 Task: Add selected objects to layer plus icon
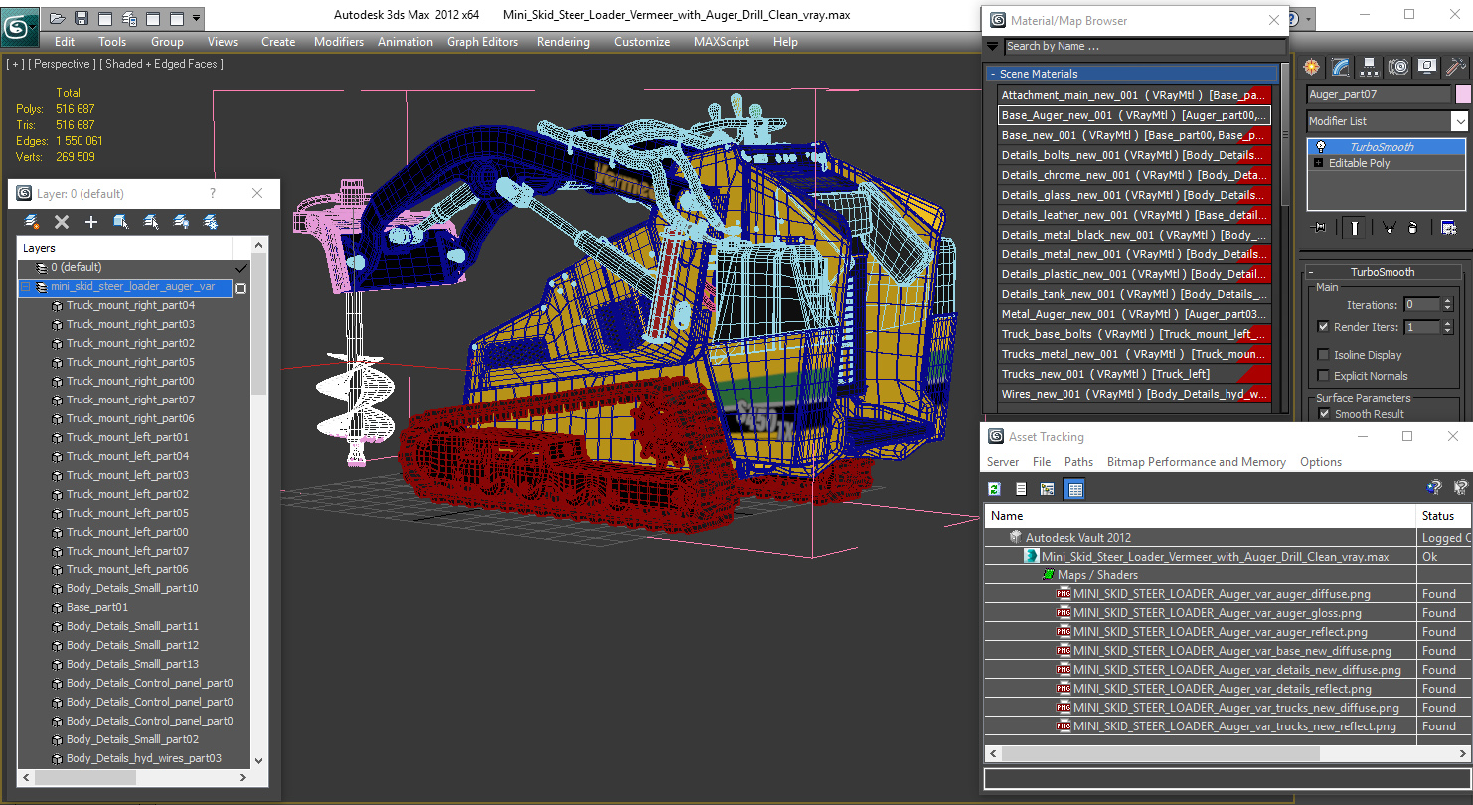(91, 222)
